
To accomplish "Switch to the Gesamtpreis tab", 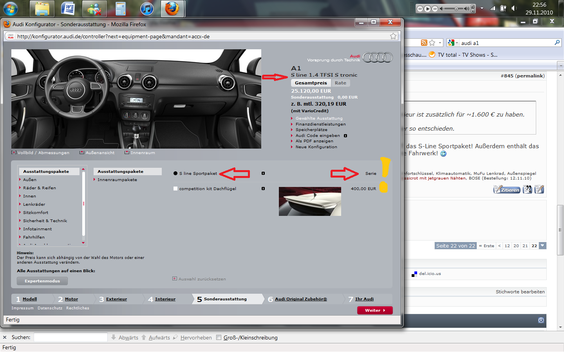I will tap(311, 83).
